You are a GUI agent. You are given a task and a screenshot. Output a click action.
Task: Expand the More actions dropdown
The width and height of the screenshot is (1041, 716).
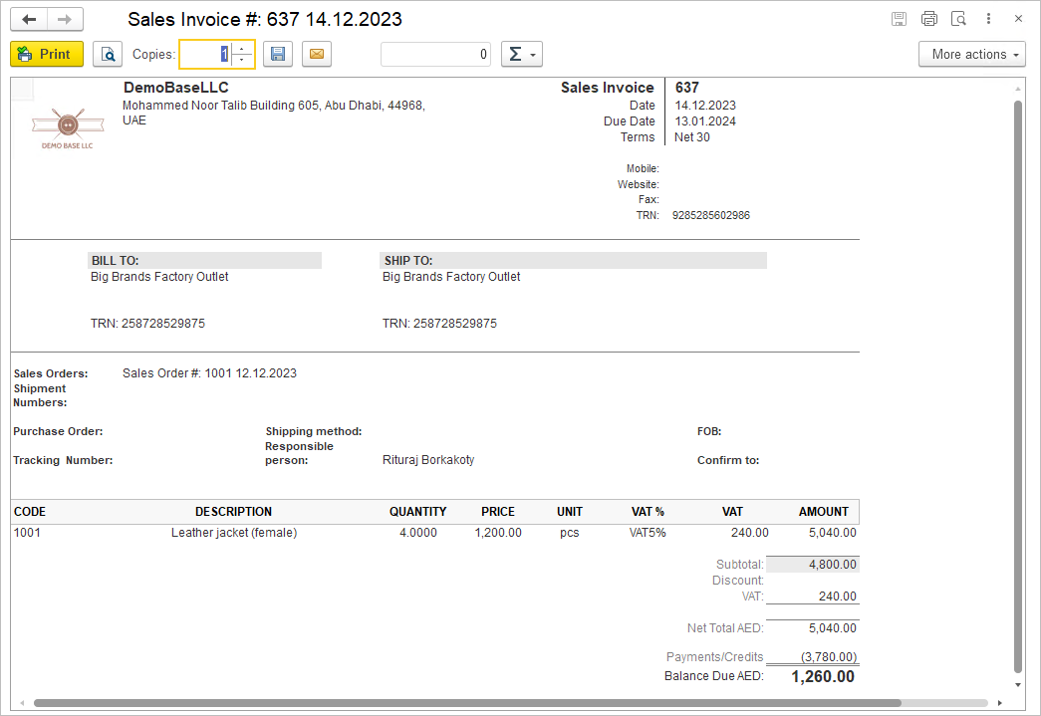point(971,54)
